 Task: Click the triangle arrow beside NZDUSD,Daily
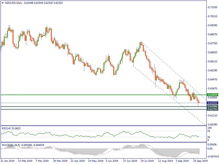click(2, 3)
